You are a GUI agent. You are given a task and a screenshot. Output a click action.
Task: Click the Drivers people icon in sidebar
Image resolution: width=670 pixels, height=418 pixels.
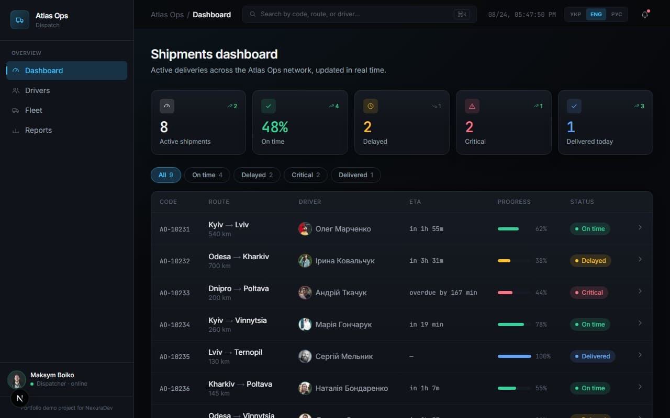(16, 90)
